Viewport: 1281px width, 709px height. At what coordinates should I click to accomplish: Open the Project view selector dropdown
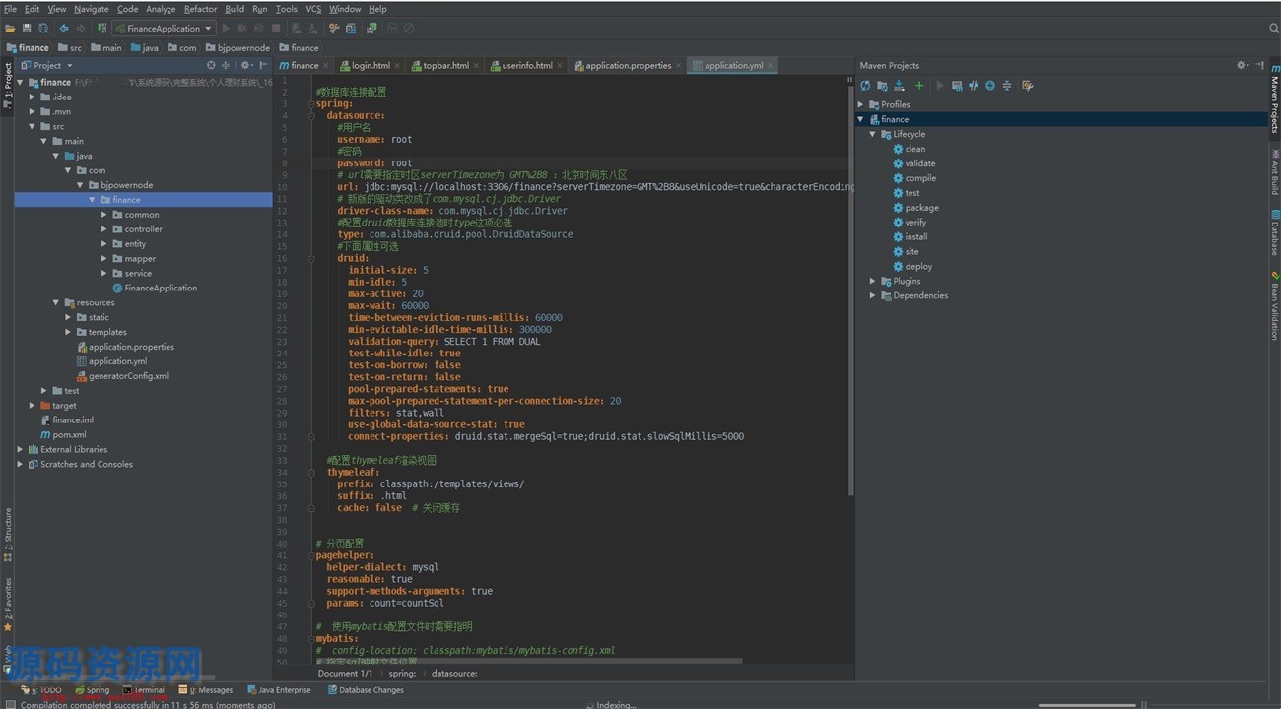pyautogui.click(x=46, y=65)
